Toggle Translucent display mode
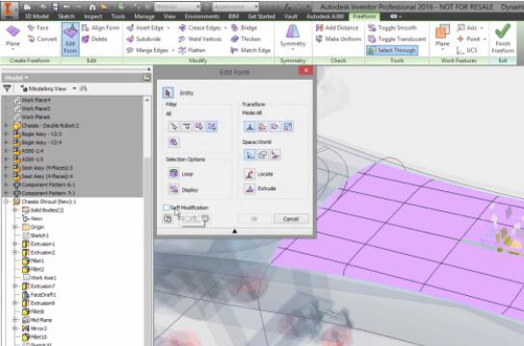The height and width of the screenshot is (346, 524). click(x=397, y=39)
